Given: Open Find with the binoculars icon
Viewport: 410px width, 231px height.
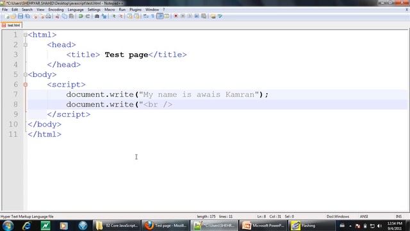Looking at the screenshot, I should click(97, 16).
